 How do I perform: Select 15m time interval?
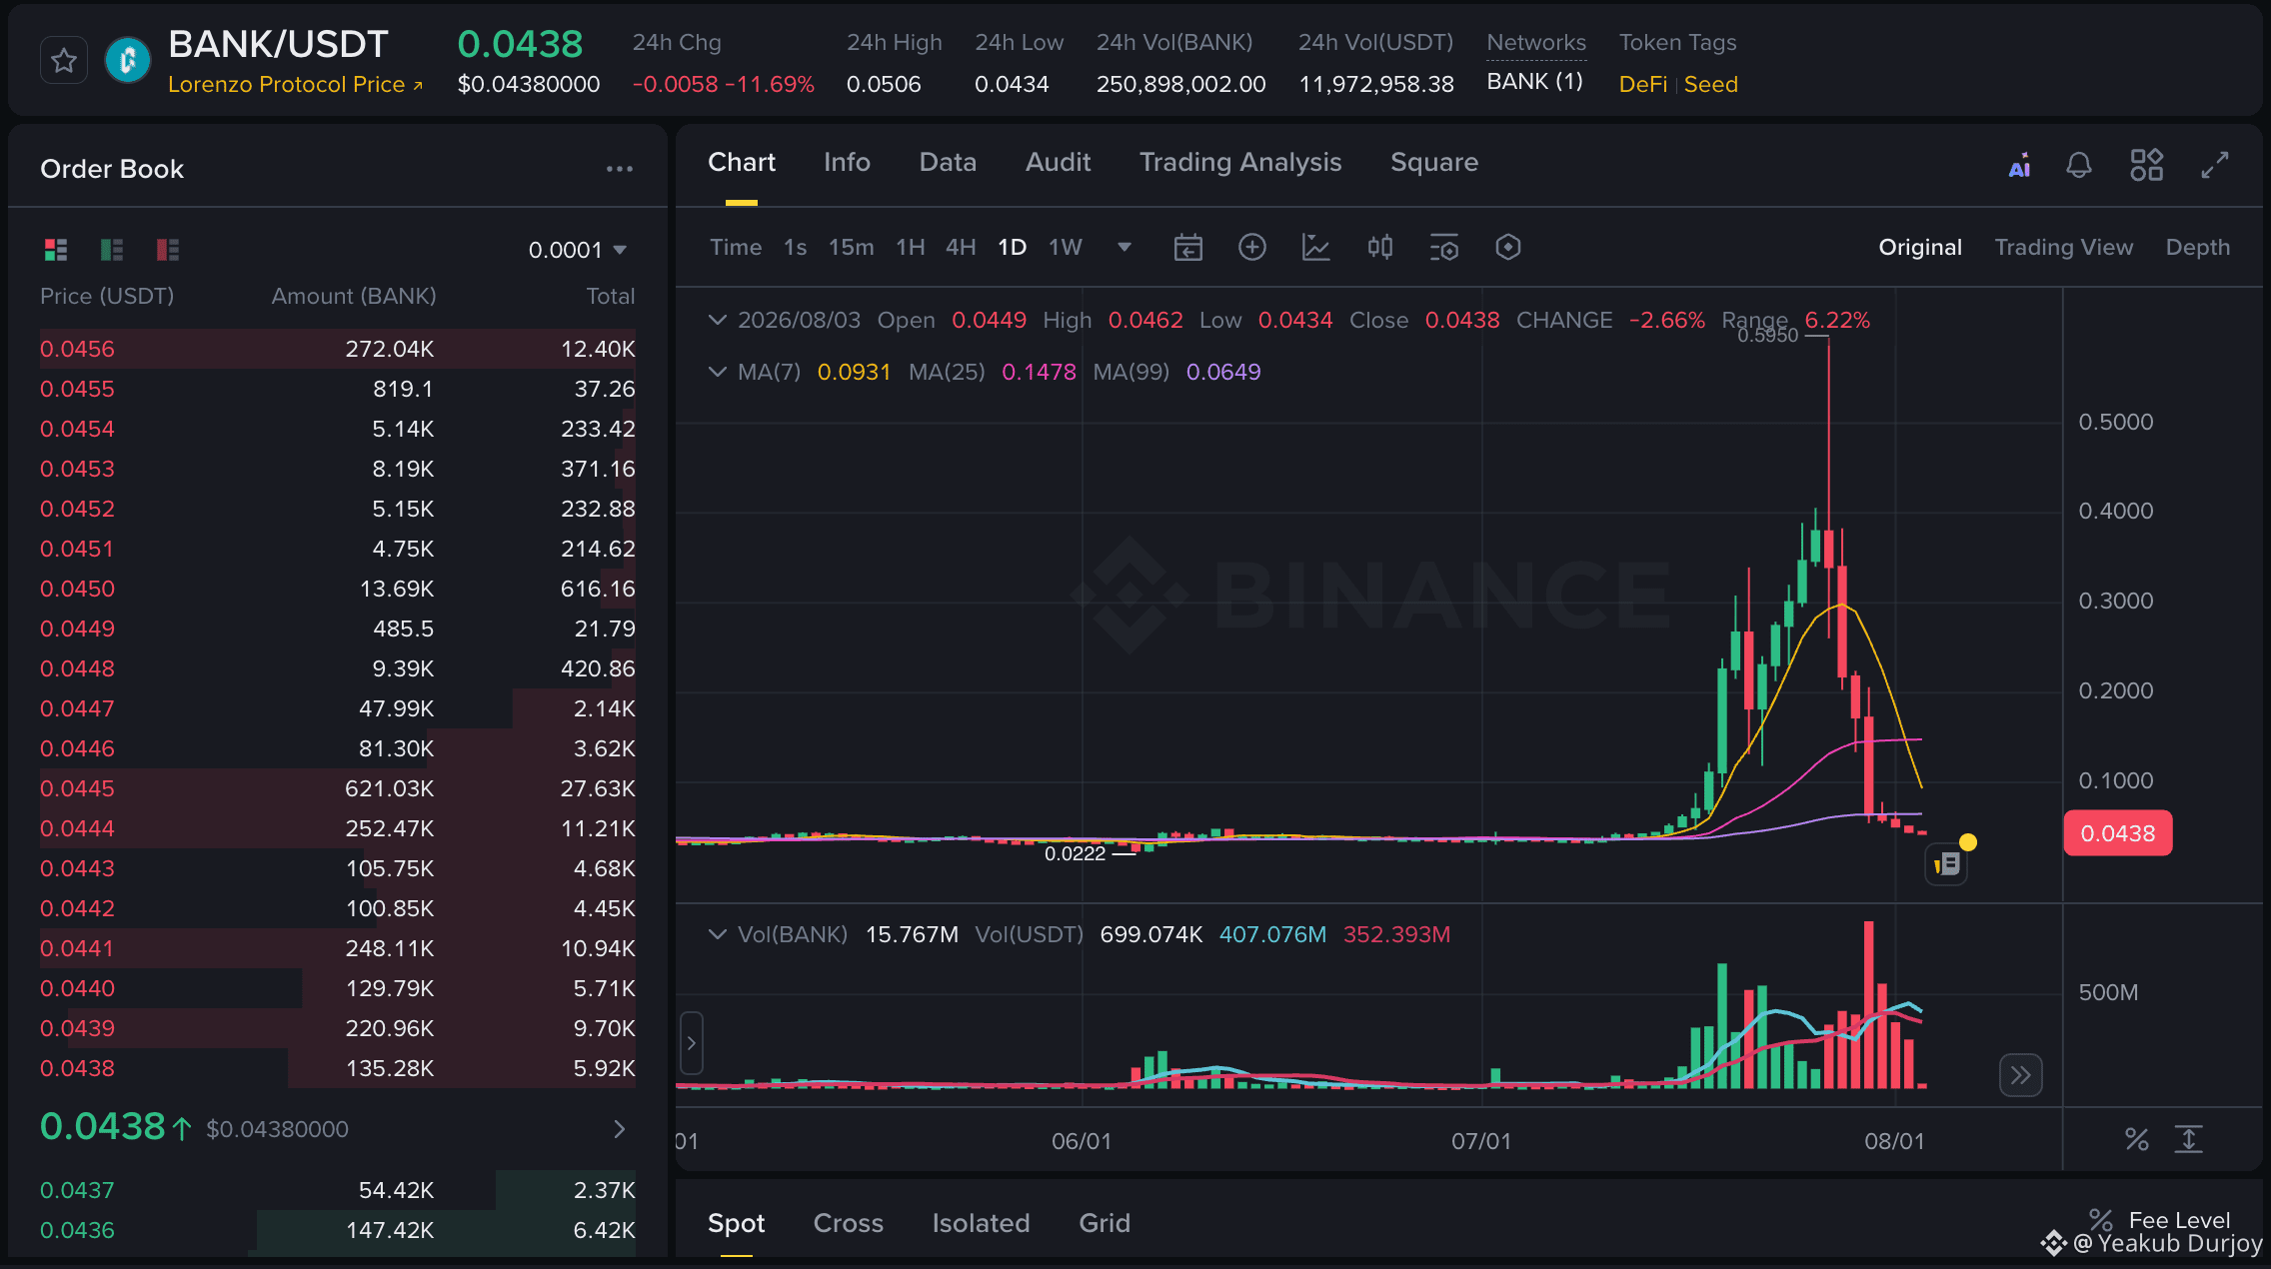click(851, 247)
